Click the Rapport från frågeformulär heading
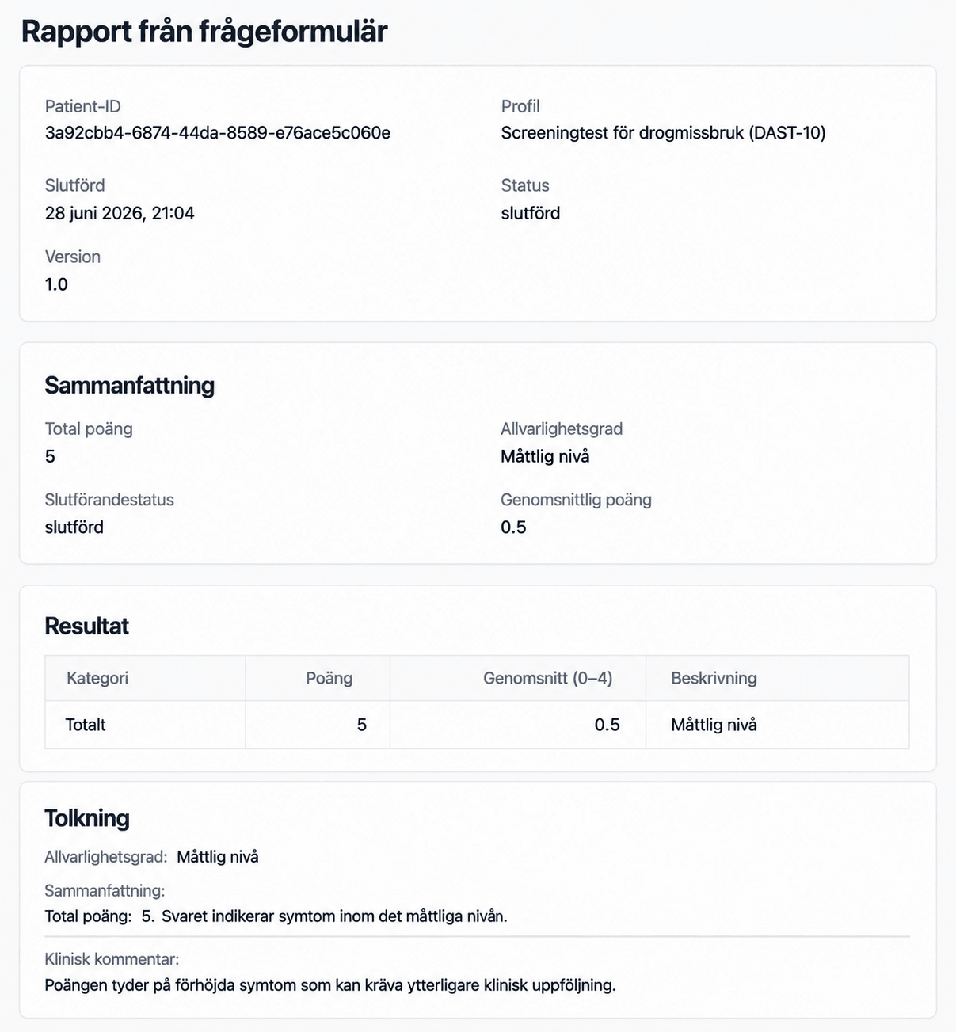Viewport: 956px width, 1032px height. click(x=204, y=32)
